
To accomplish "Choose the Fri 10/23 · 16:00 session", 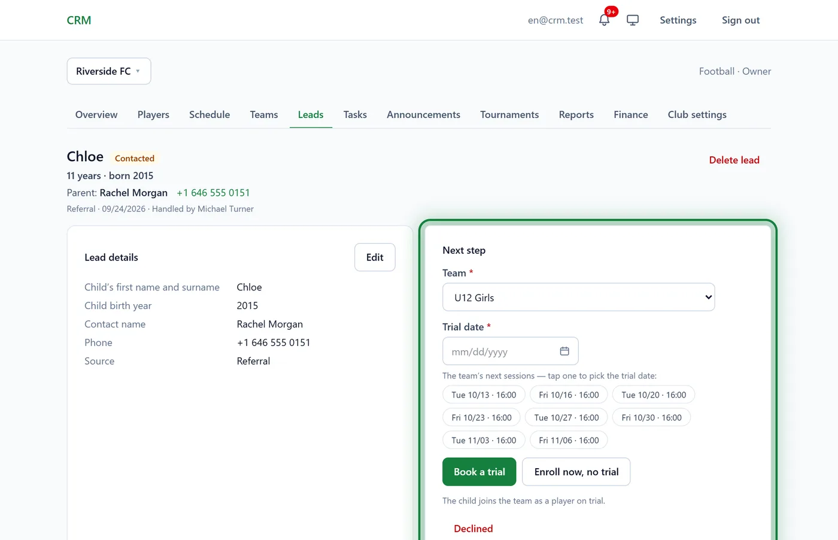I will pos(481,418).
